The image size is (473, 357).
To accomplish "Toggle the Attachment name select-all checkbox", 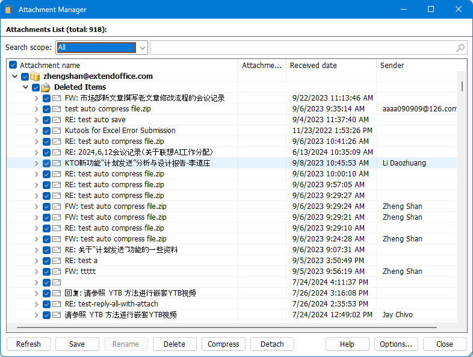I will tap(13, 66).
